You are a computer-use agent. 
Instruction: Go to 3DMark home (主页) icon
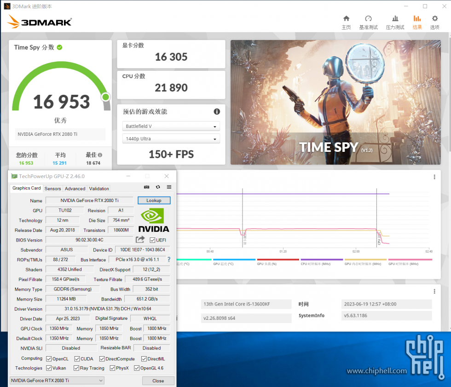(346, 19)
